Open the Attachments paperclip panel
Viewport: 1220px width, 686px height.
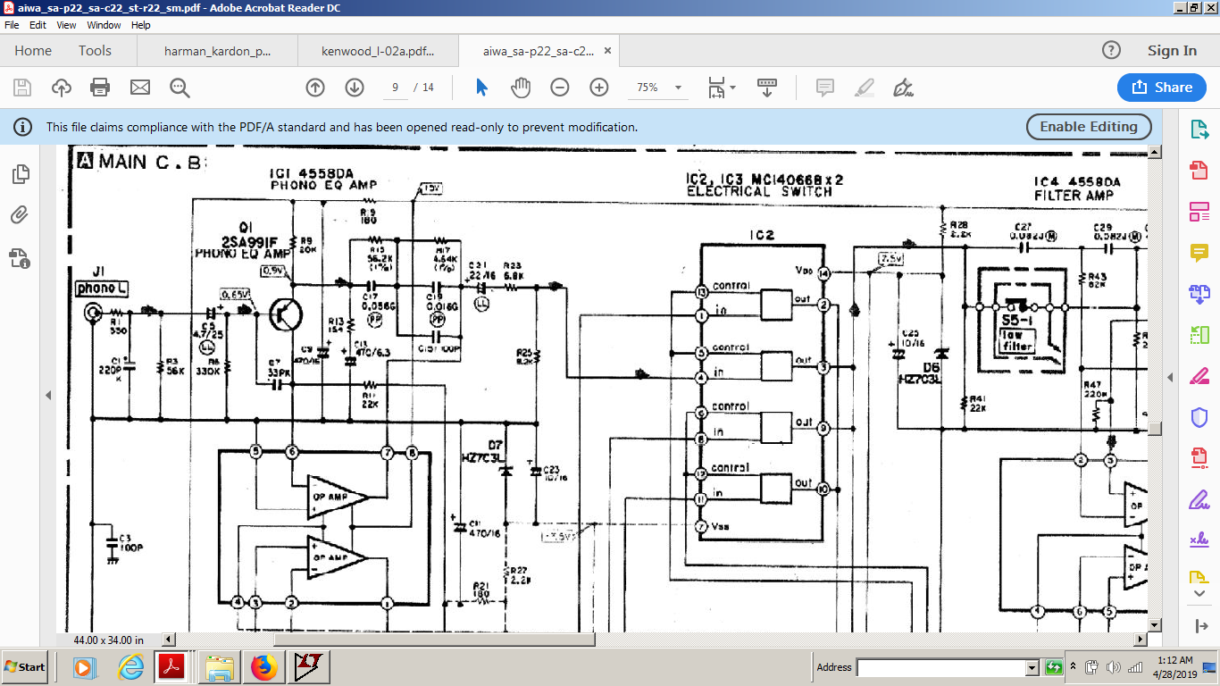coord(21,215)
